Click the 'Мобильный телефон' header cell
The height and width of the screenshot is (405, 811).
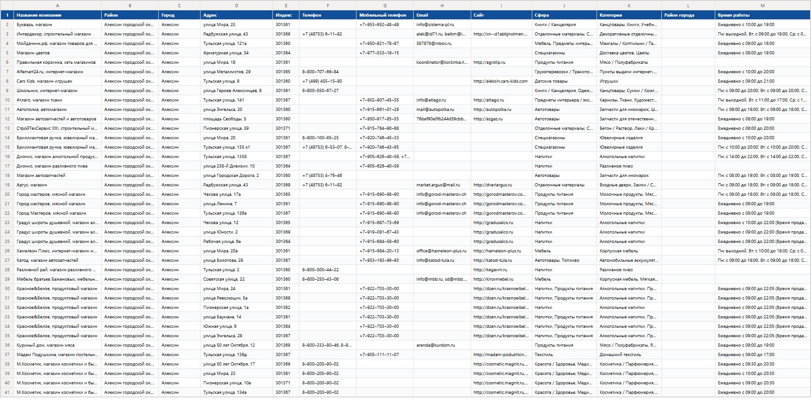(385, 15)
